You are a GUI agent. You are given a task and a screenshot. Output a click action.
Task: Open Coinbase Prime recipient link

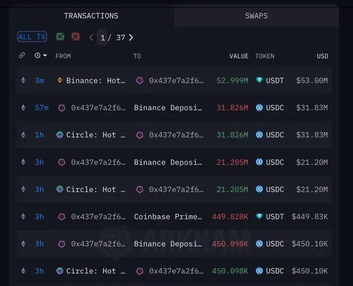168,217
